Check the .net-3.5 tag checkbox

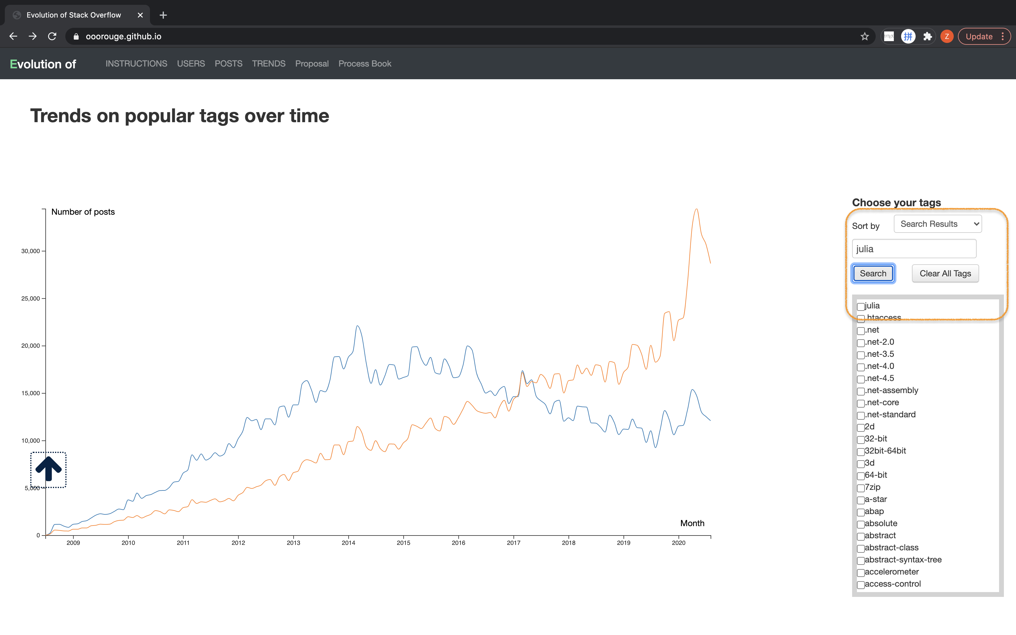(861, 355)
